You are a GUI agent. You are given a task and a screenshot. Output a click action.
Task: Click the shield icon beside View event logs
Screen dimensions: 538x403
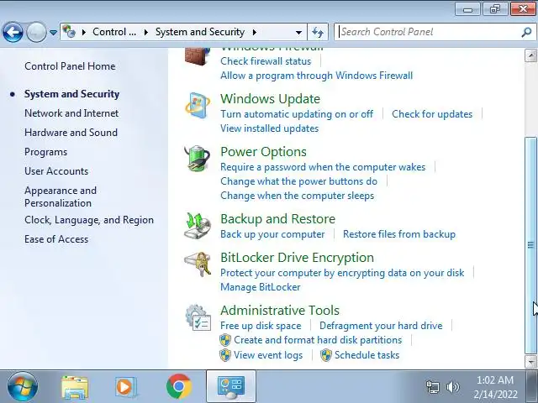click(225, 355)
